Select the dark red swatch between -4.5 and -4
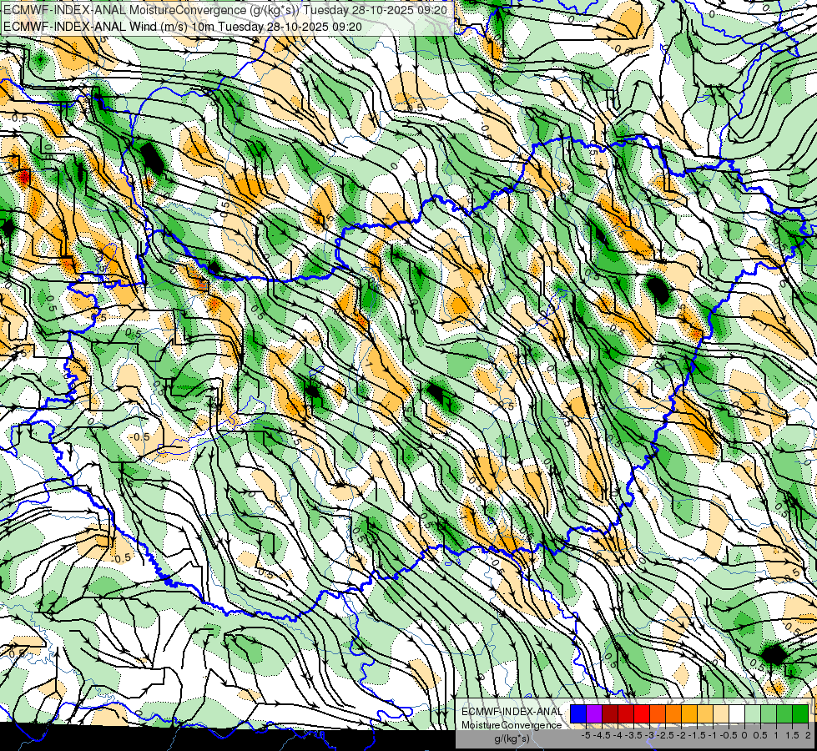Image resolution: width=817 pixels, height=751 pixels. point(610,714)
